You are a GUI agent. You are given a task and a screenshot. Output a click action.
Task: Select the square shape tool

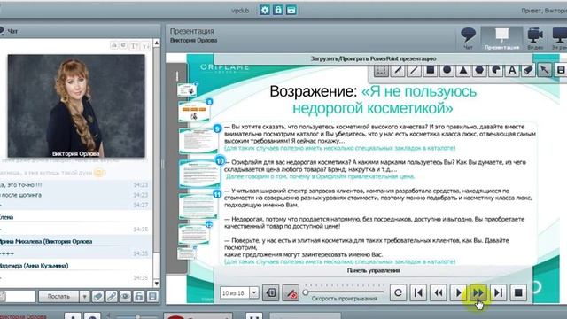(431, 70)
